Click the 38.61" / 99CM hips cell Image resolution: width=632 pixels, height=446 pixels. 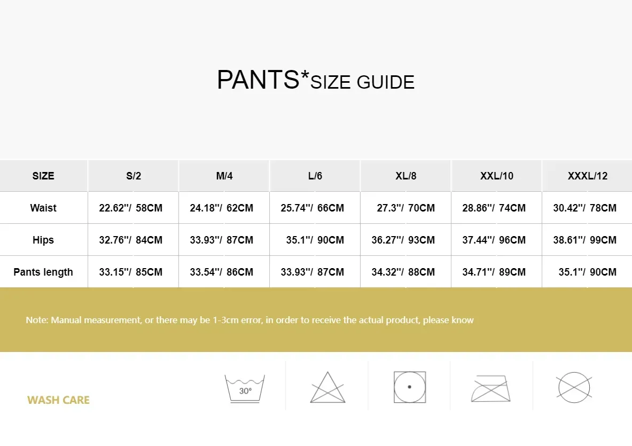pos(587,240)
